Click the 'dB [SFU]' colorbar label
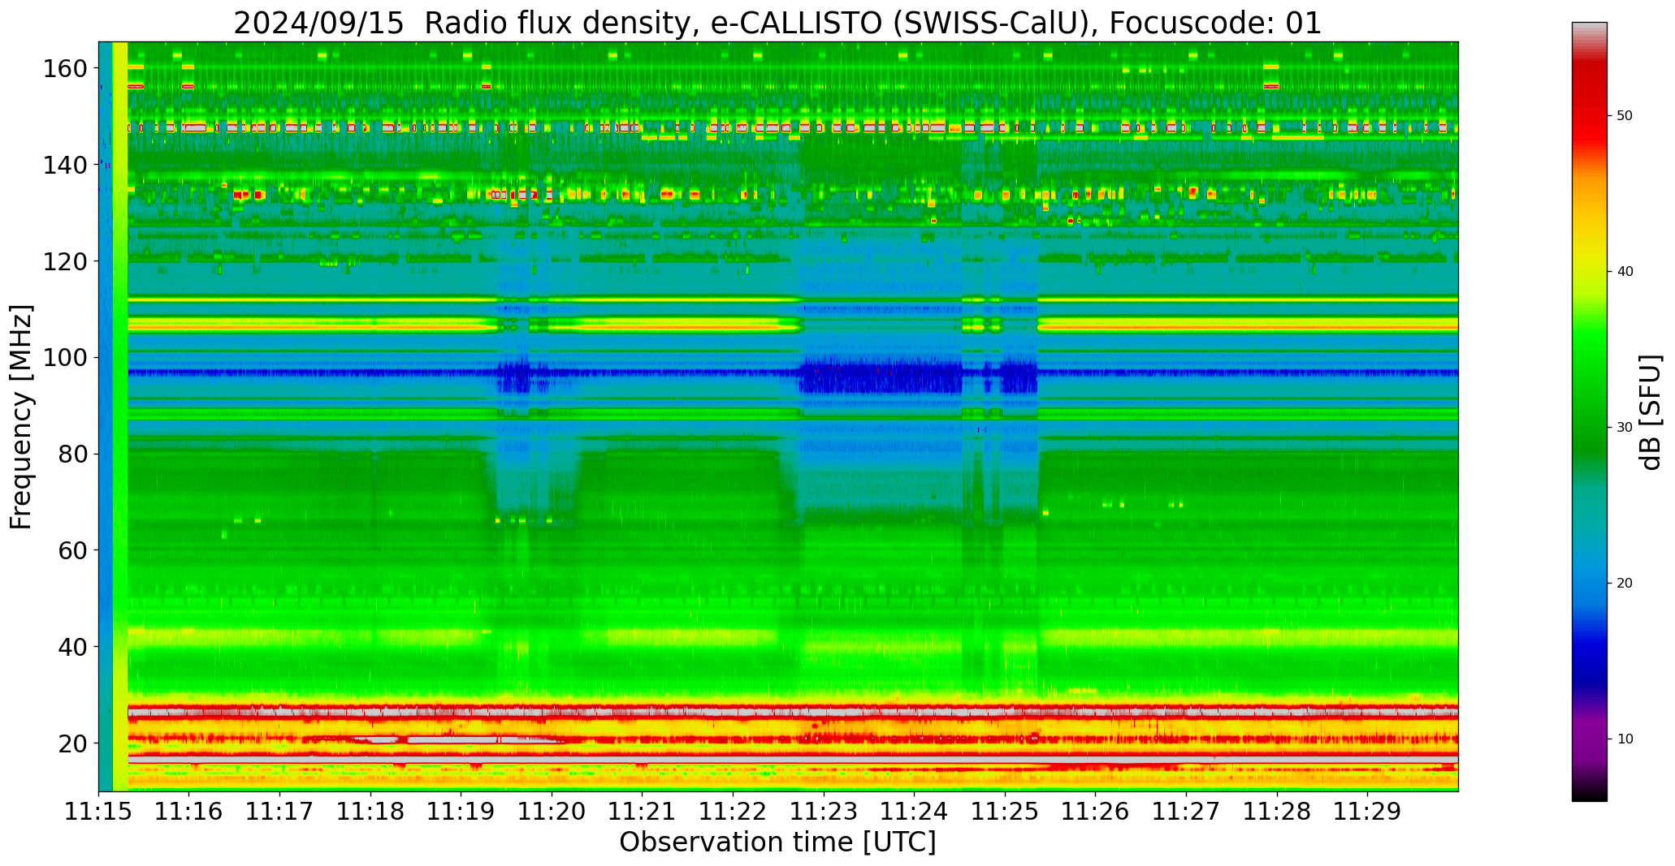 [x=1651, y=412]
